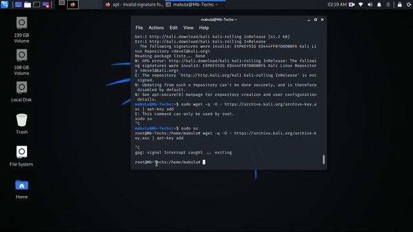Click the dim battery tray icon

pyautogui.click(x=388, y=5)
